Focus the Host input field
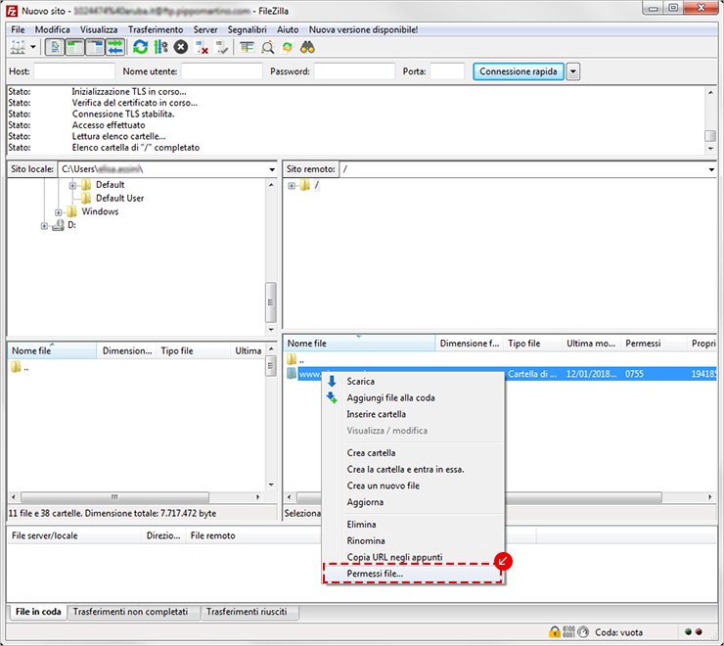Viewport: 724px width, 646px height. [74, 71]
